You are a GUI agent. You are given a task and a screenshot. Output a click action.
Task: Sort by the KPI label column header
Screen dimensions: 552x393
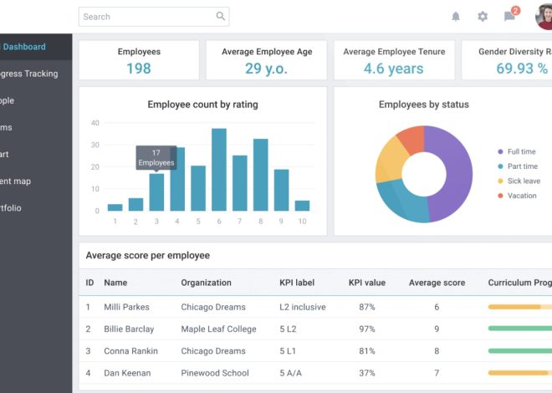[297, 283]
